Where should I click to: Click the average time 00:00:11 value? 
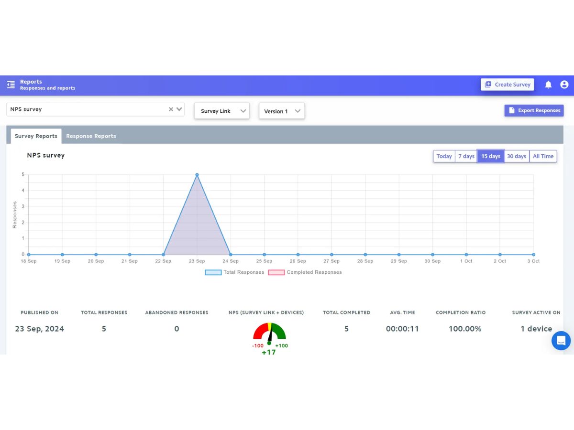[x=402, y=329]
